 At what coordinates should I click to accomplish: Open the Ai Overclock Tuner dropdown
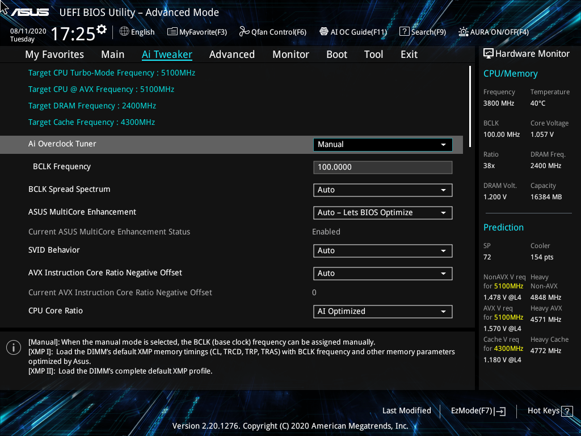382,144
